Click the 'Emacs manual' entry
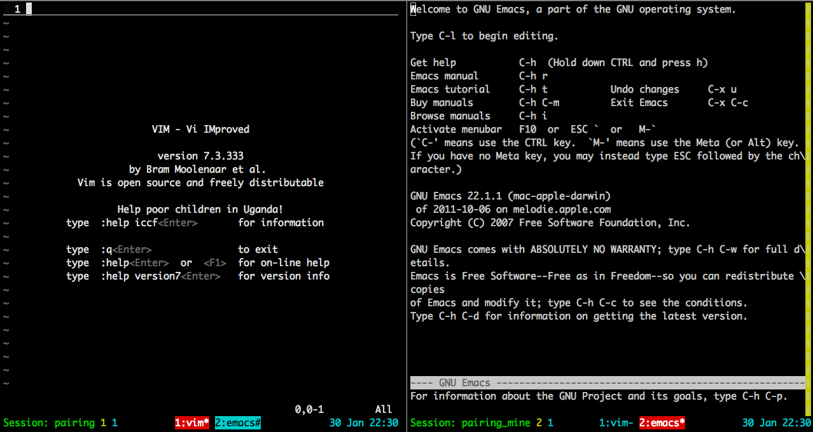The image size is (813, 432). [444, 76]
